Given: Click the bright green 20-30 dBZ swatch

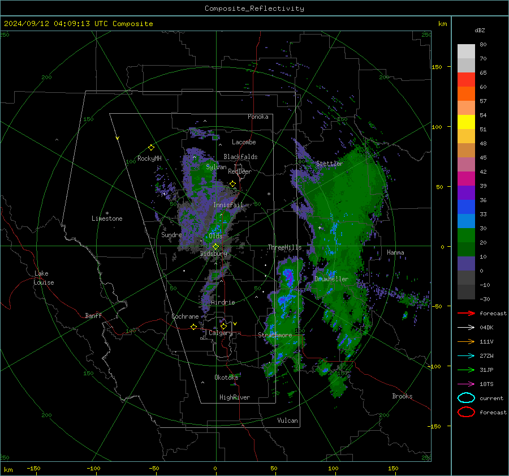Looking at the screenshot, I should pos(466,235).
